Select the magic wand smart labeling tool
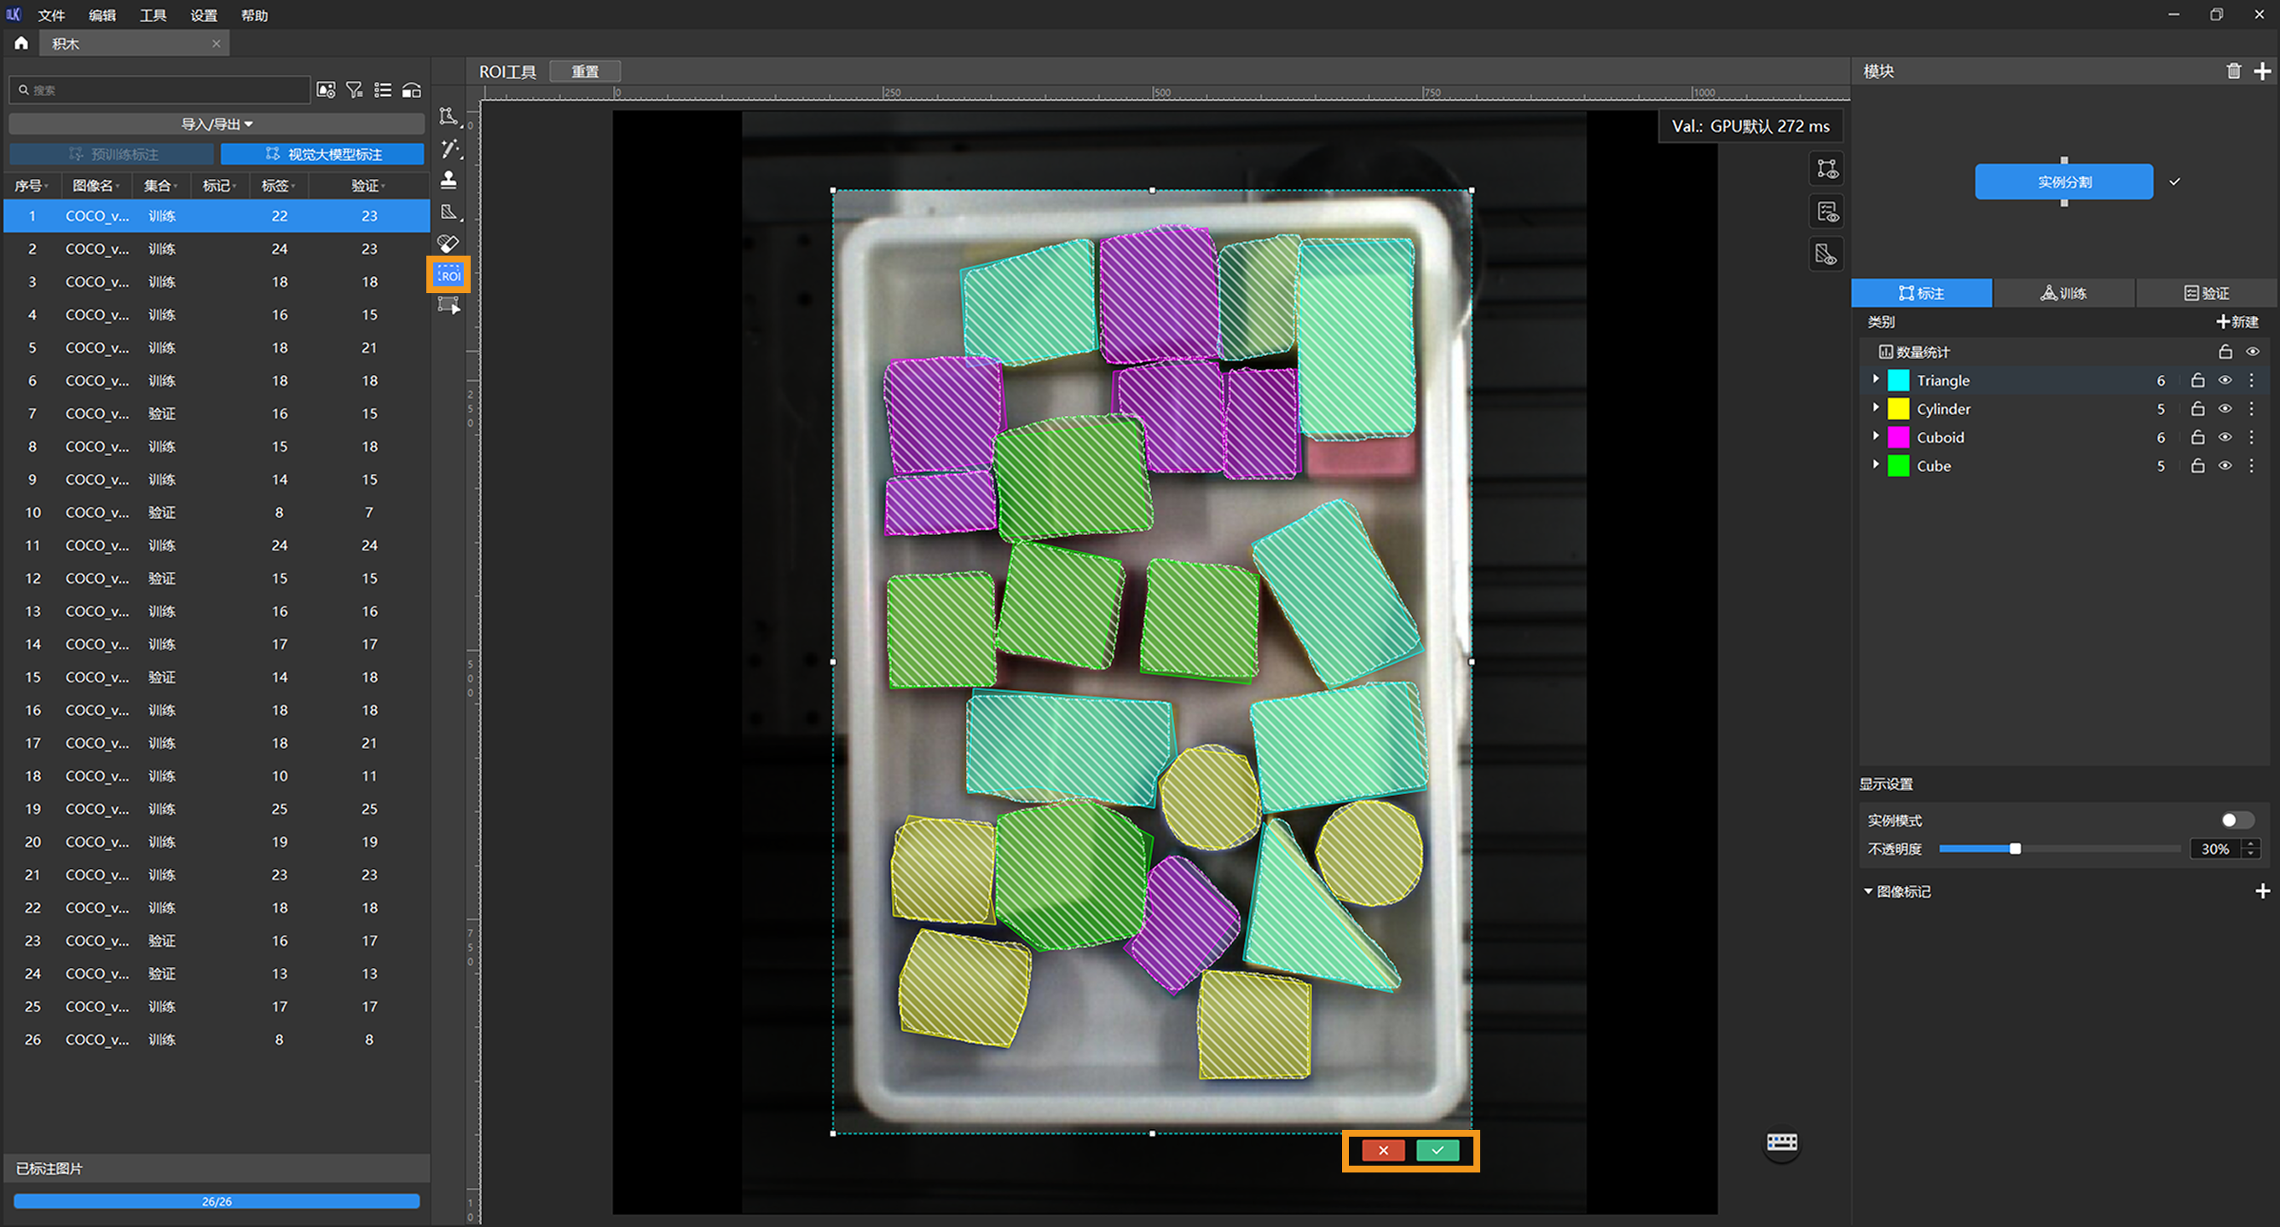 tap(448, 148)
